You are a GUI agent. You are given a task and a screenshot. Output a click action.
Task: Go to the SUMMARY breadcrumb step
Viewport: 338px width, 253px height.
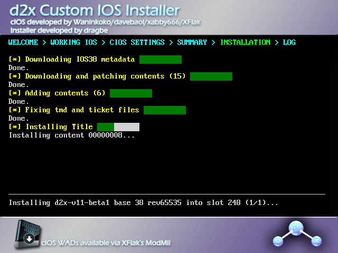coord(192,42)
